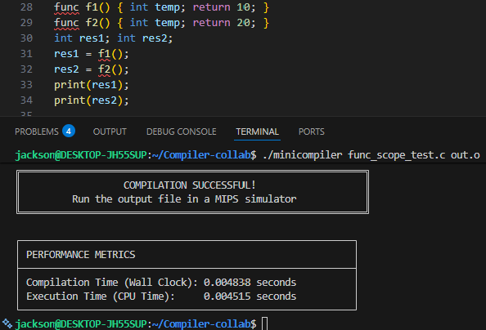Switch to the OUTPUT tab
The width and height of the screenshot is (486, 330).
110,132
